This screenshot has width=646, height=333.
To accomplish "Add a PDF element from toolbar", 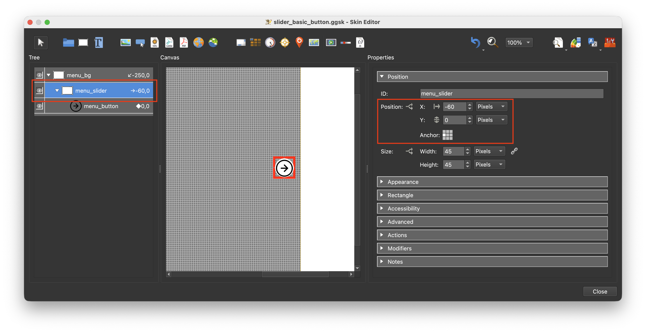I will (184, 42).
